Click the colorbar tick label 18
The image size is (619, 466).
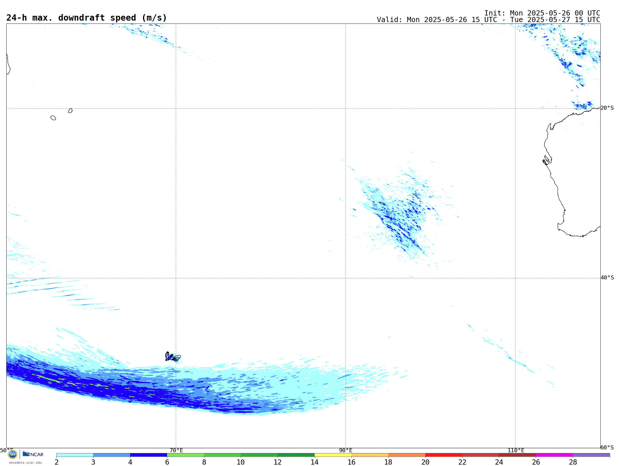click(388, 462)
